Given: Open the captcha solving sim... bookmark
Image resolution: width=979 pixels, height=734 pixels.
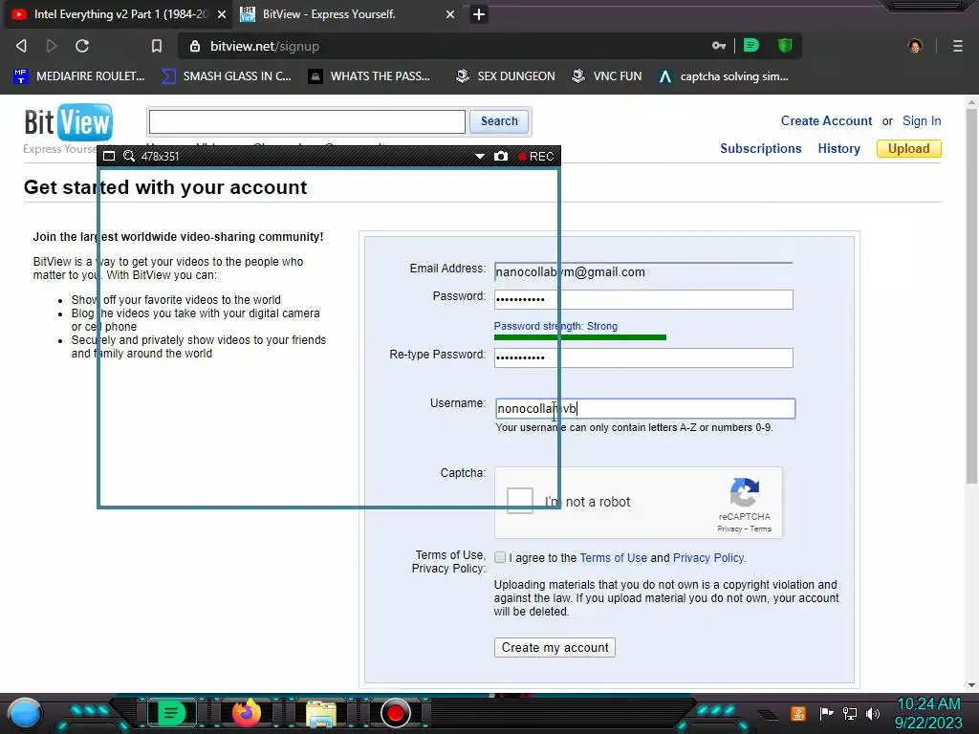Looking at the screenshot, I should (x=724, y=76).
